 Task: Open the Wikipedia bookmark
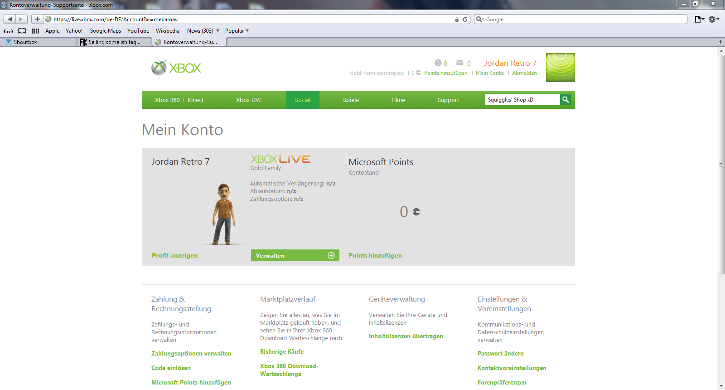pos(168,31)
